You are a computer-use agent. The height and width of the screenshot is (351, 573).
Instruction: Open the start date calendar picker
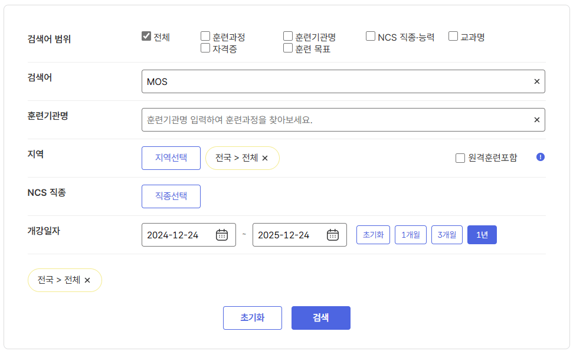[221, 234]
